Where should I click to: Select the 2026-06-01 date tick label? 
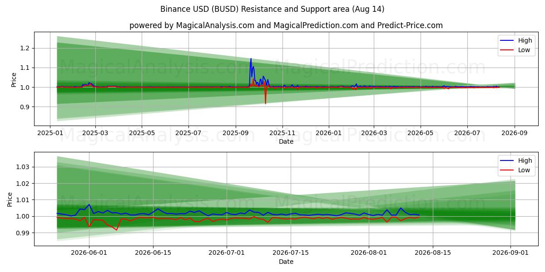[x=89, y=253]
